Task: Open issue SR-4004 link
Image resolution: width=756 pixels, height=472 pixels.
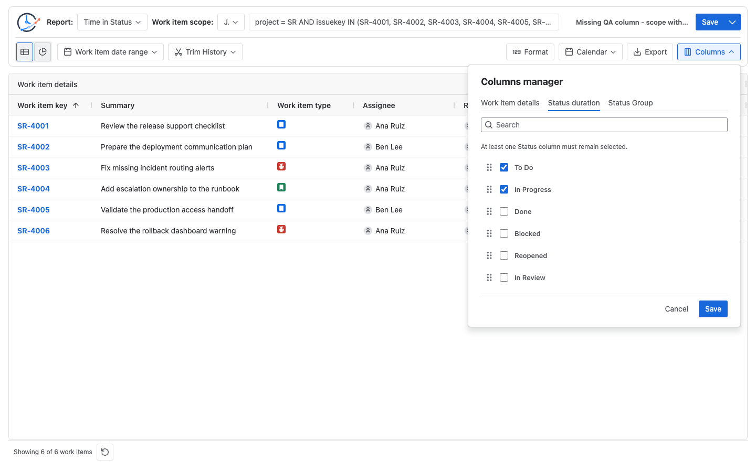Action: (x=34, y=189)
